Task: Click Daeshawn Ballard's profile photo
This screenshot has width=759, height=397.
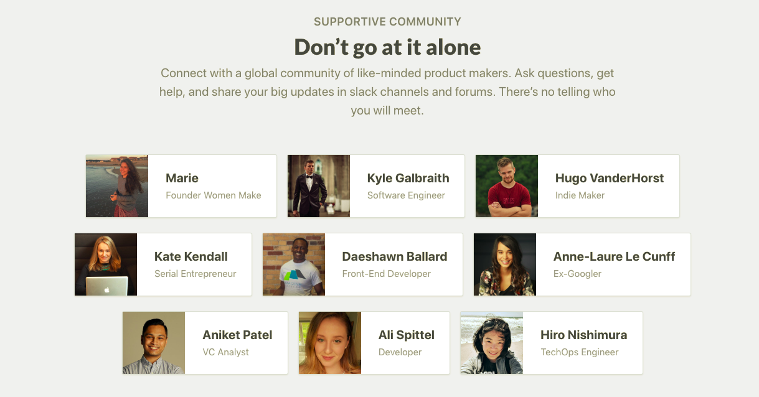Action: pos(294,264)
